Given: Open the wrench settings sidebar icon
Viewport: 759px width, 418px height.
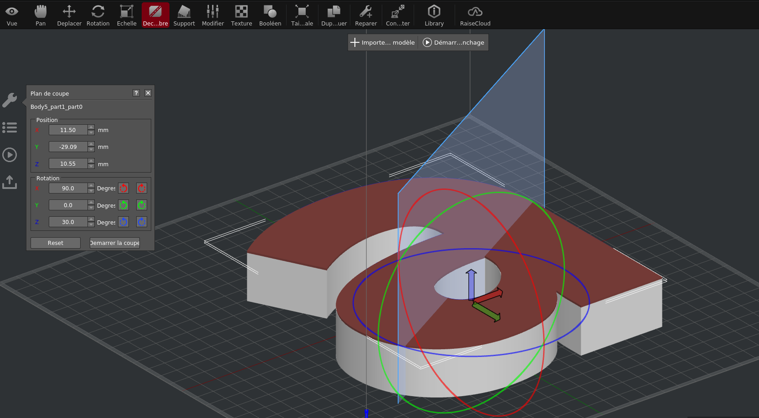Looking at the screenshot, I should [x=10, y=100].
